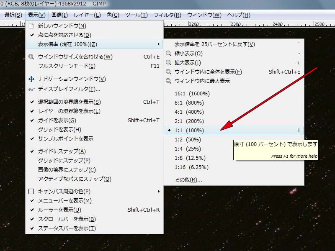Click magnifier icon beside ウィンドウ内に最大表示

click(169, 81)
